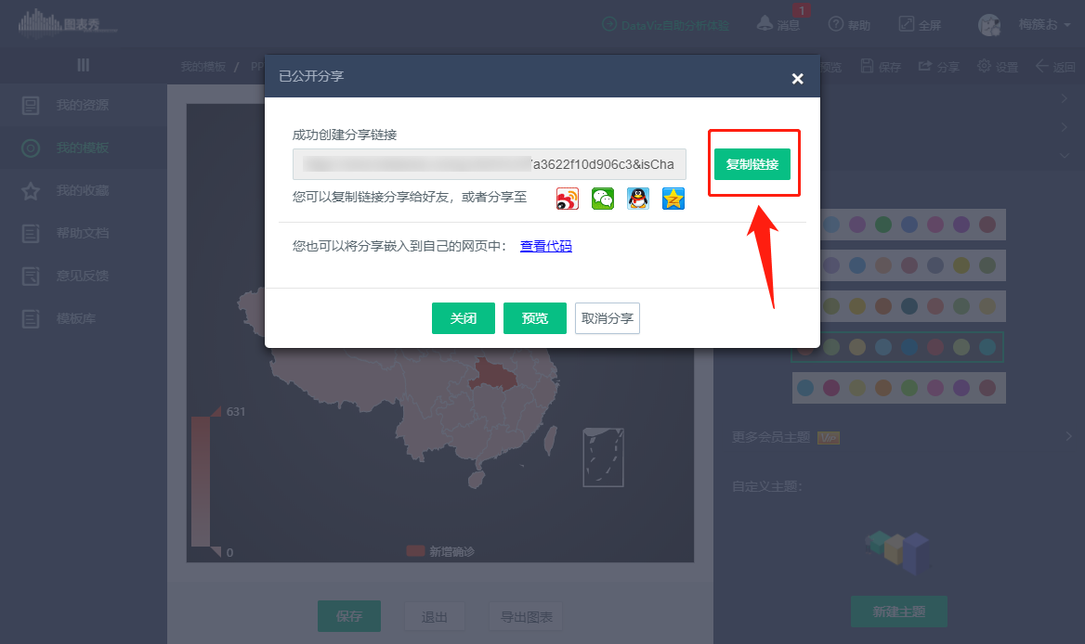The height and width of the screenshot is (644, 1085).
Task: Click the user avatar picture
Action: pos(988,25)
